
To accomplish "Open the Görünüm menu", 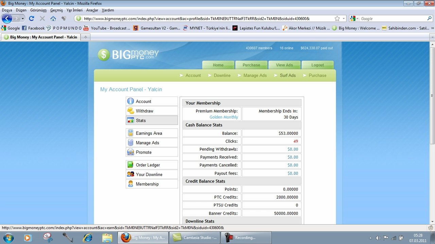I will click(x=38, y=10).
